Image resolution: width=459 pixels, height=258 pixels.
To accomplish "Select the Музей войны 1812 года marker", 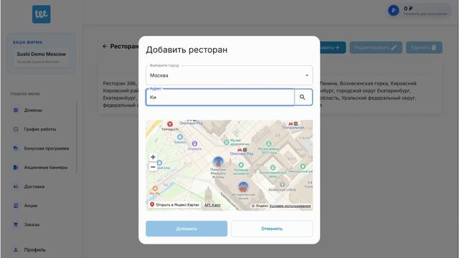I will (x=269, y=143).
